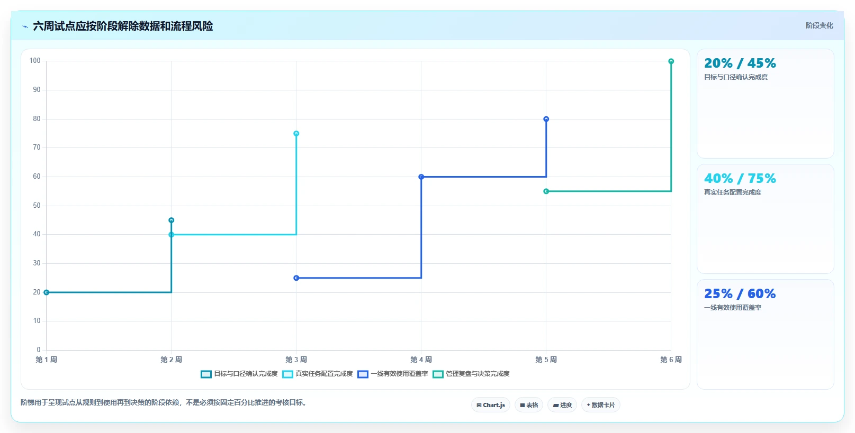Click the 100 value on the y-axis
This screenshot has width=855, height=433.
(35, 61)
